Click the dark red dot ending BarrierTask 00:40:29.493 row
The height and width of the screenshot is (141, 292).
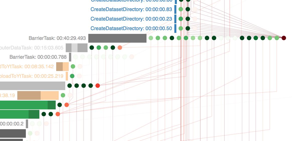284,38
